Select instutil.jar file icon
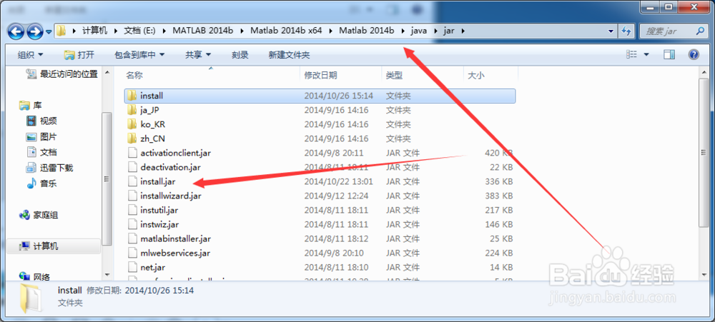The width and height of the screenshot is (715, 322). point(132,210)
